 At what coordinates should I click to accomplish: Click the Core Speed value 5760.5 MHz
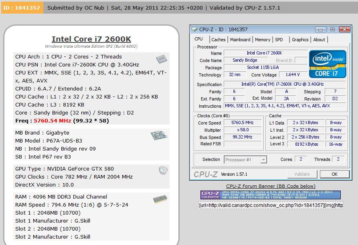243,122
